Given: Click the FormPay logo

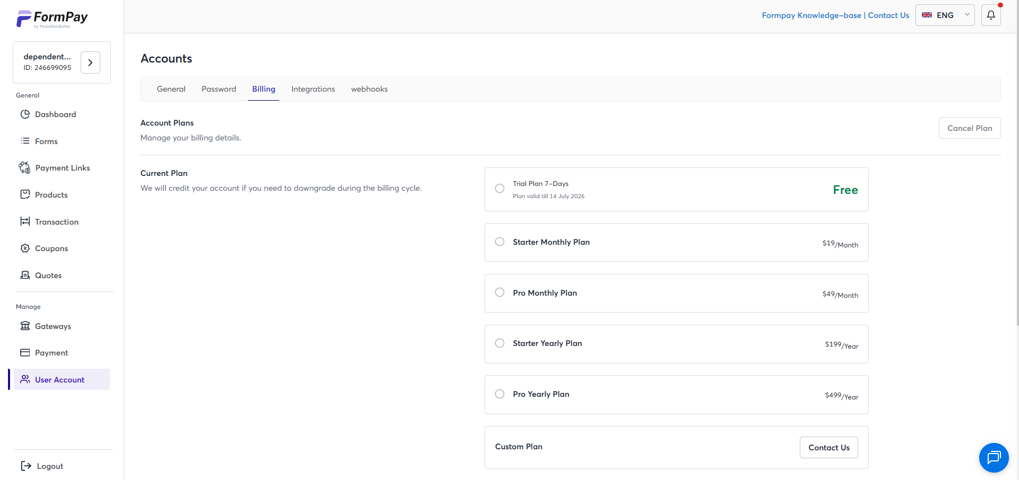Looking at the screenshot, I should pyautogui.click(x=52, y=19).
